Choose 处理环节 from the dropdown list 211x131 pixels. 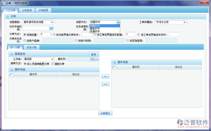(105, 31)
